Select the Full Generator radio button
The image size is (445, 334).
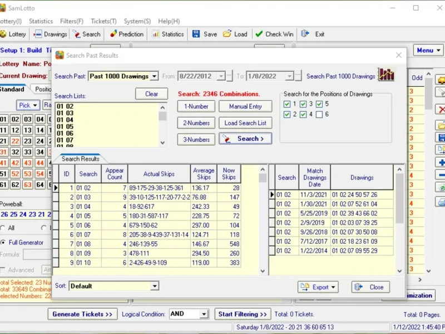(x=3, y=242)
